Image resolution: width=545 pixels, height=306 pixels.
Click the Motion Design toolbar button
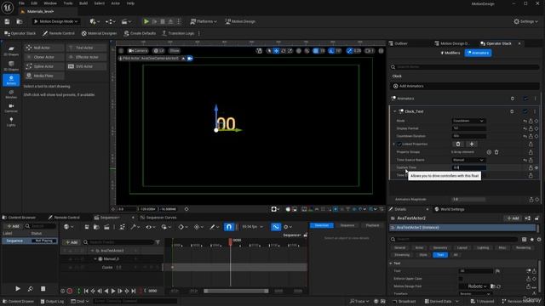(x=240, y=21)
